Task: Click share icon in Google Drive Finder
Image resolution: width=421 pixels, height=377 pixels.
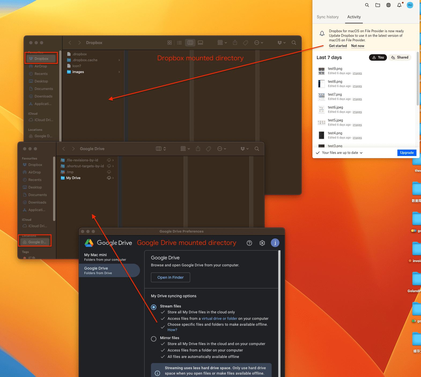Action: click(x=198, y=149)
